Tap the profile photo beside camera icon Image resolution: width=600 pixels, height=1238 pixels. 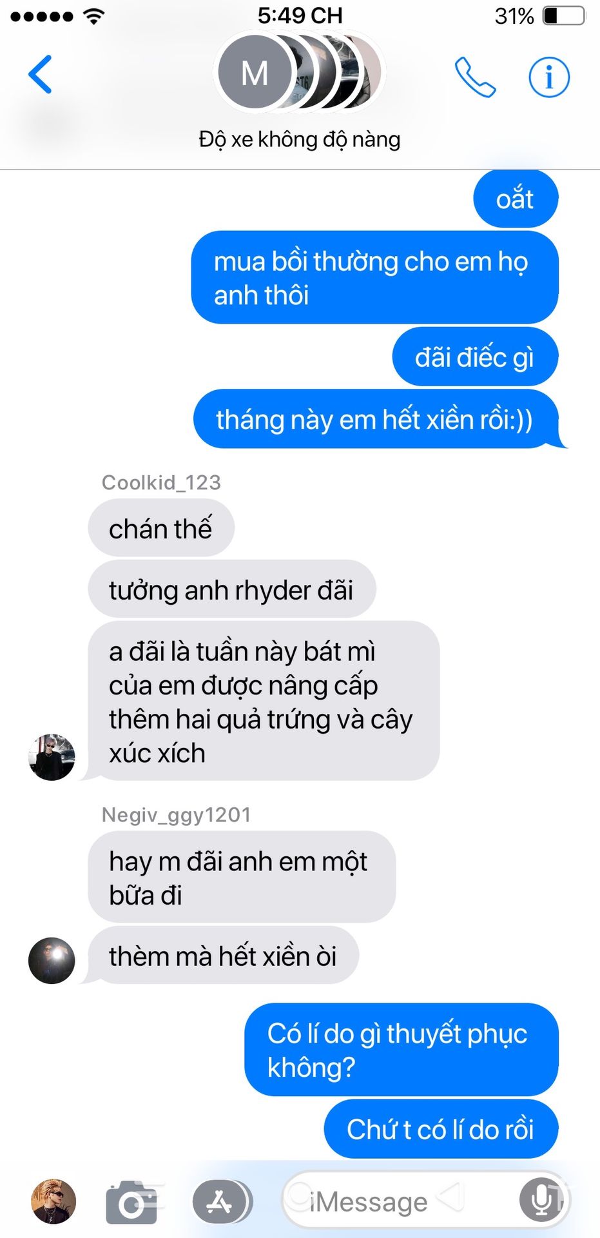point(53,1201)
